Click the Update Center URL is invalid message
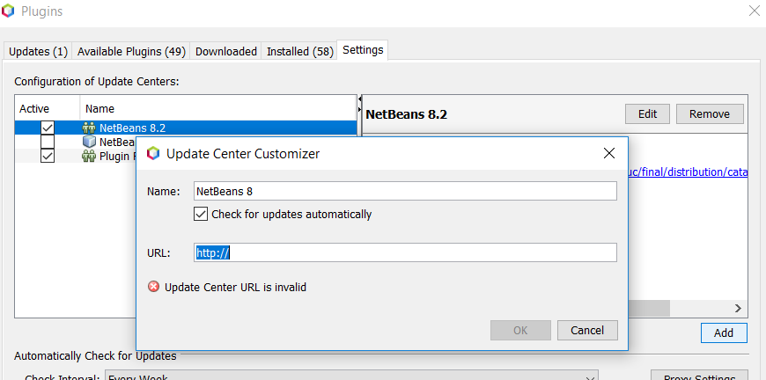Image resolution: width=766 pixels, height=380 pixels. [235, 288]
